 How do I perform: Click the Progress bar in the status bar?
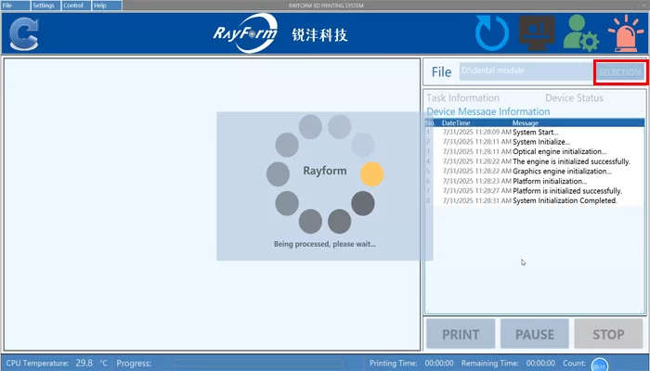point(260,364)
